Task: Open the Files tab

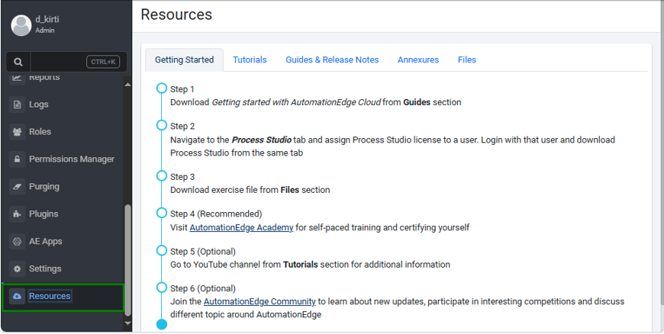Action: pyautogui.click(x=467, y=59)
